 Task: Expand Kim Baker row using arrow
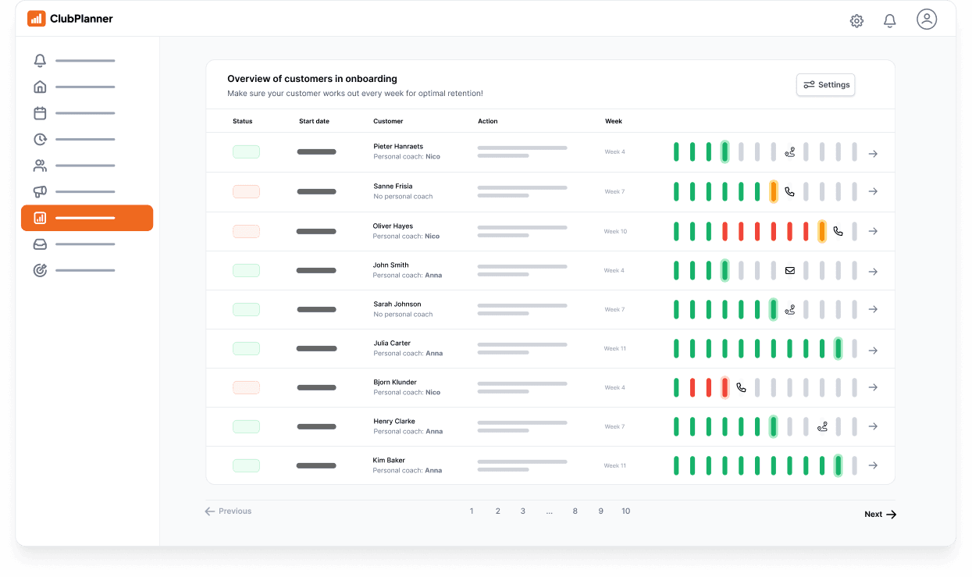(873, 465)
